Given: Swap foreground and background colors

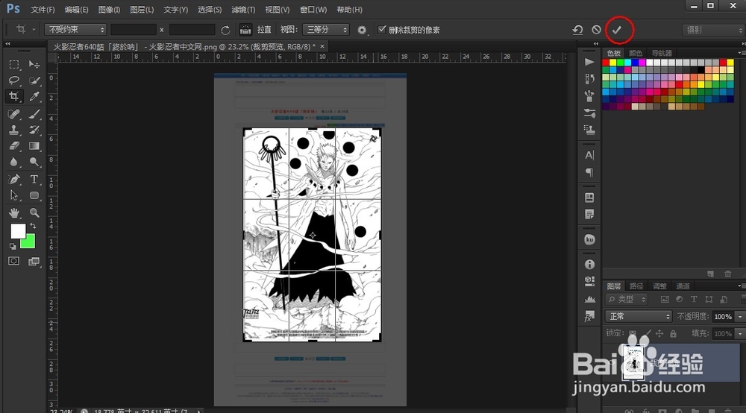Looking at the screenshot, I should pos(33,226).
